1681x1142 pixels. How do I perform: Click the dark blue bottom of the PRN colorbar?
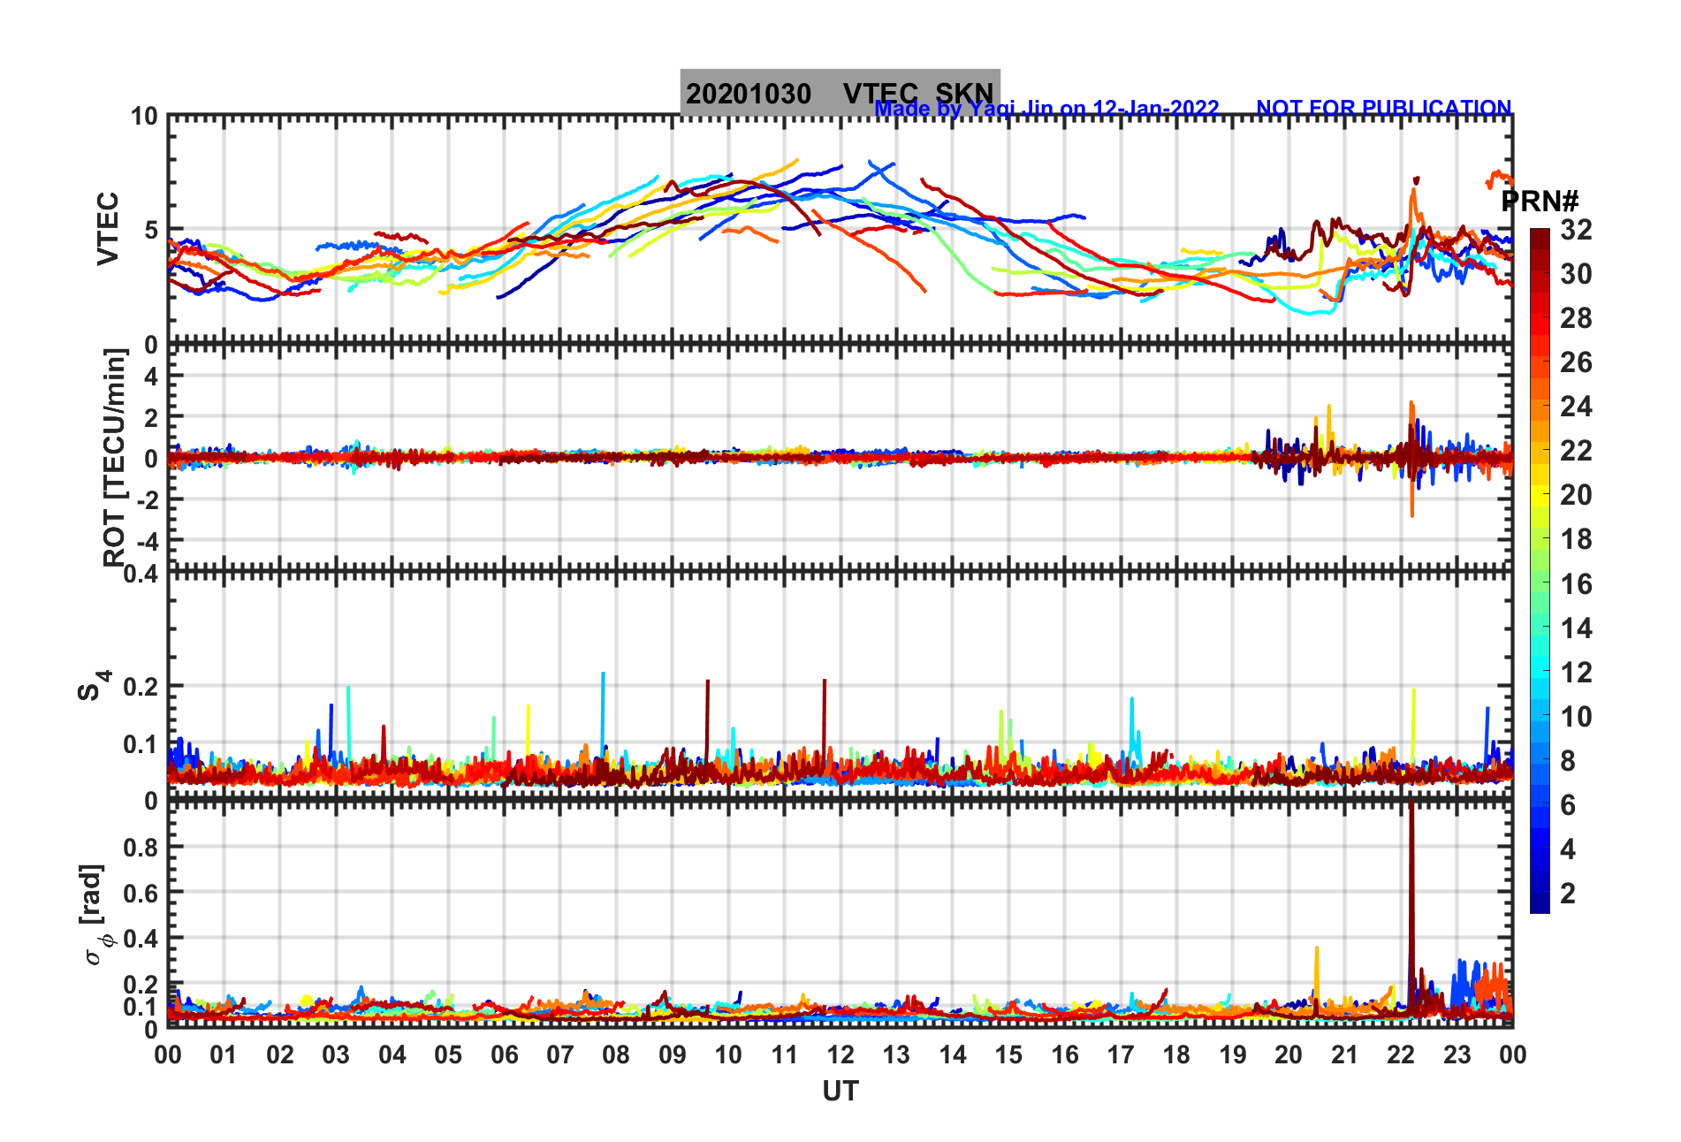[x=1540, y=902]
